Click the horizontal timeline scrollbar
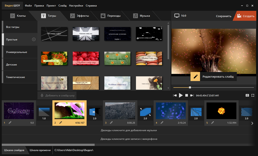Image resolution: width=258 pixels, height=156 pixels. pos(48,145)
